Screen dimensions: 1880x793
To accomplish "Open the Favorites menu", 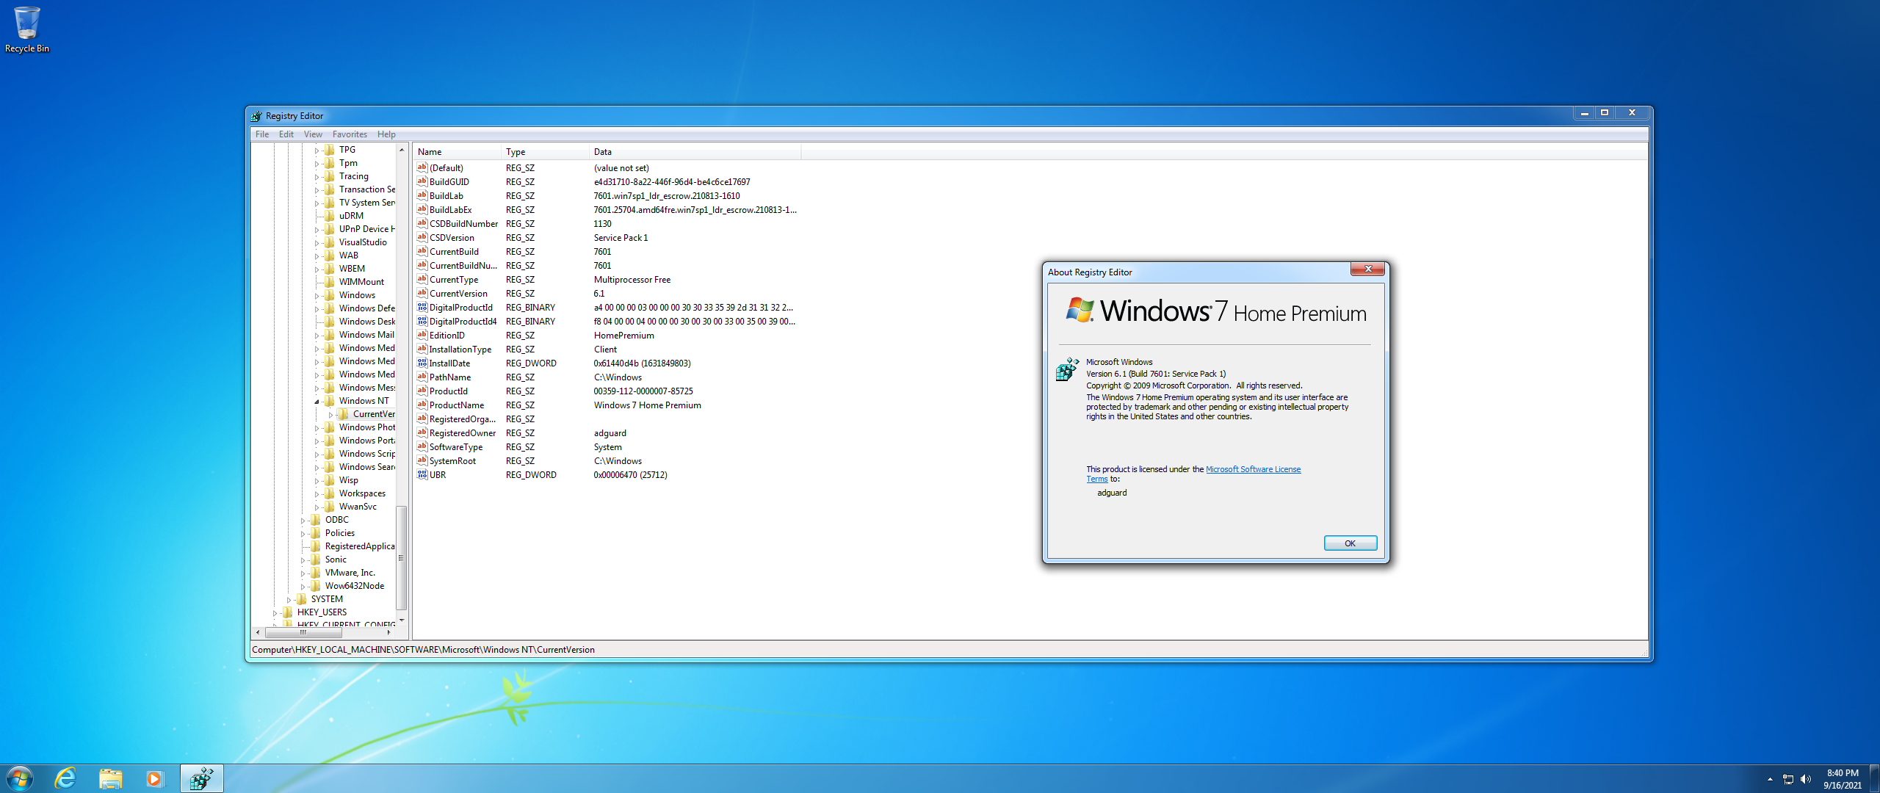I will [x=350, y=134].
